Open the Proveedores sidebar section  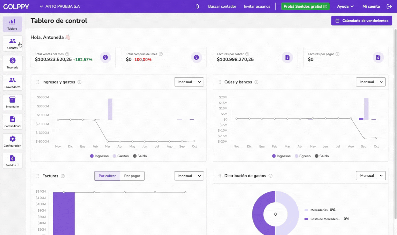(x=12, y=83)
